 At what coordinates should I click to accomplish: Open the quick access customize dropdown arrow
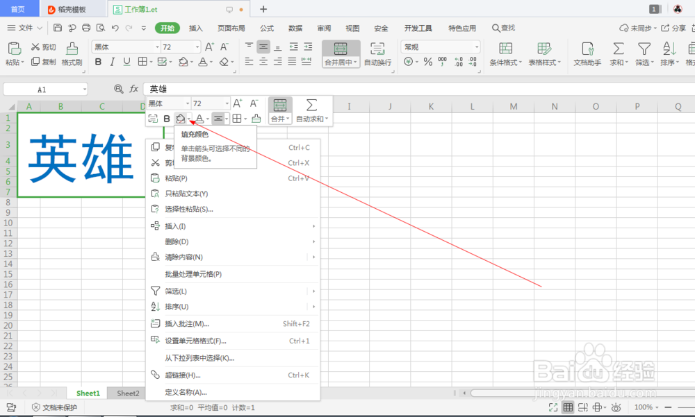tap(144, 28)
